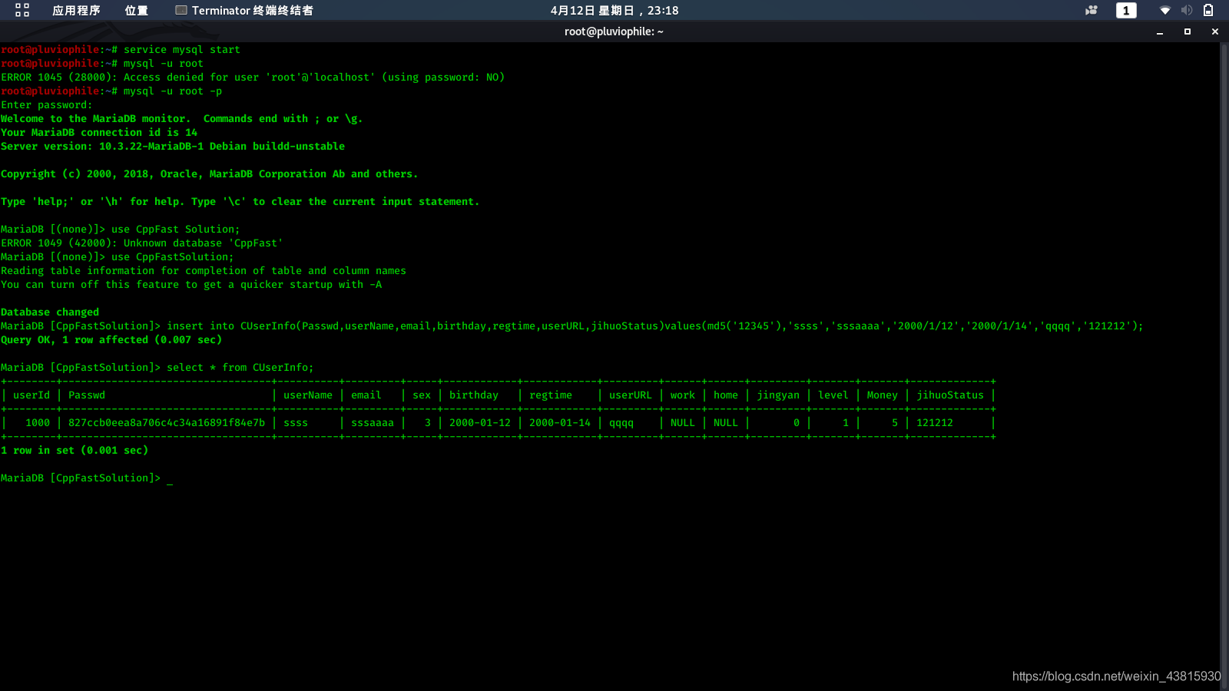The width and height of the screenshot is (1229, 691).
Task: Click the Server version 10.3.22-MariaDB line
Action: (173, 147)
